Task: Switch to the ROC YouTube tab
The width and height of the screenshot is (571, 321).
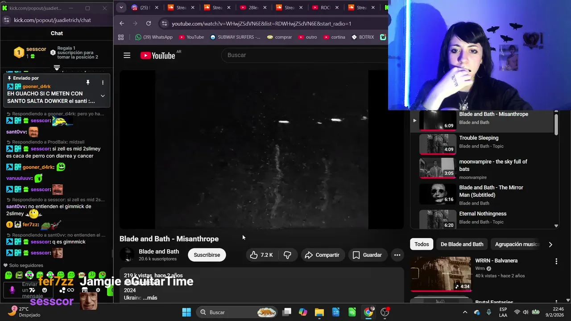Action: click(x=326, y=8)
